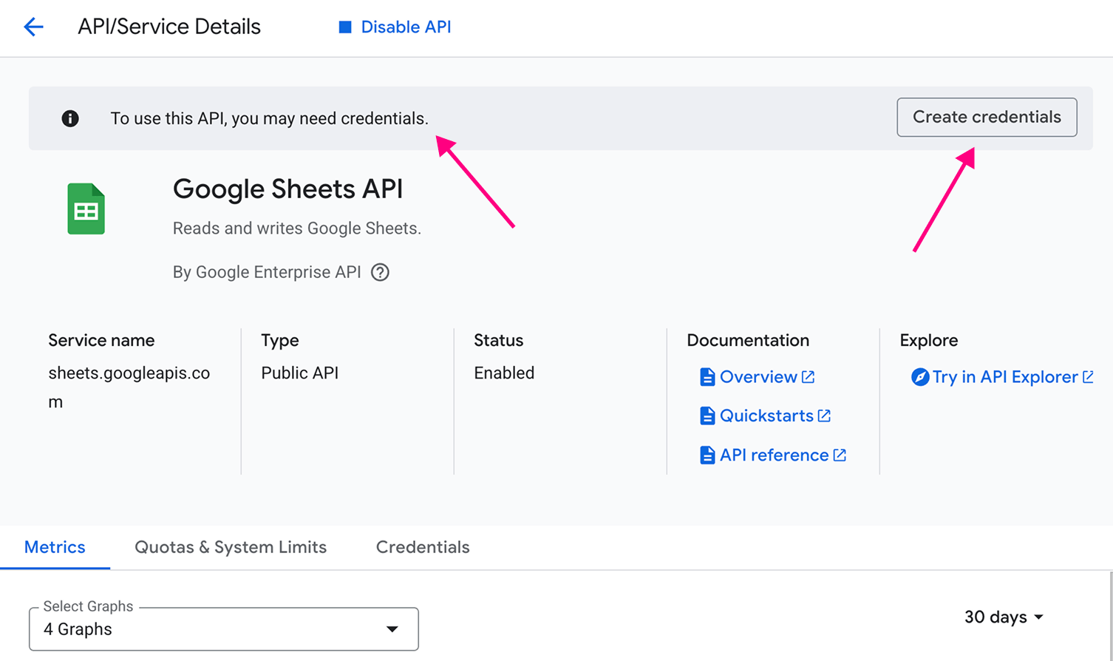1113x661 pixels.
Task: Click the document icon beside Overview
Action: pyautogui.click(x=707, y=377)
